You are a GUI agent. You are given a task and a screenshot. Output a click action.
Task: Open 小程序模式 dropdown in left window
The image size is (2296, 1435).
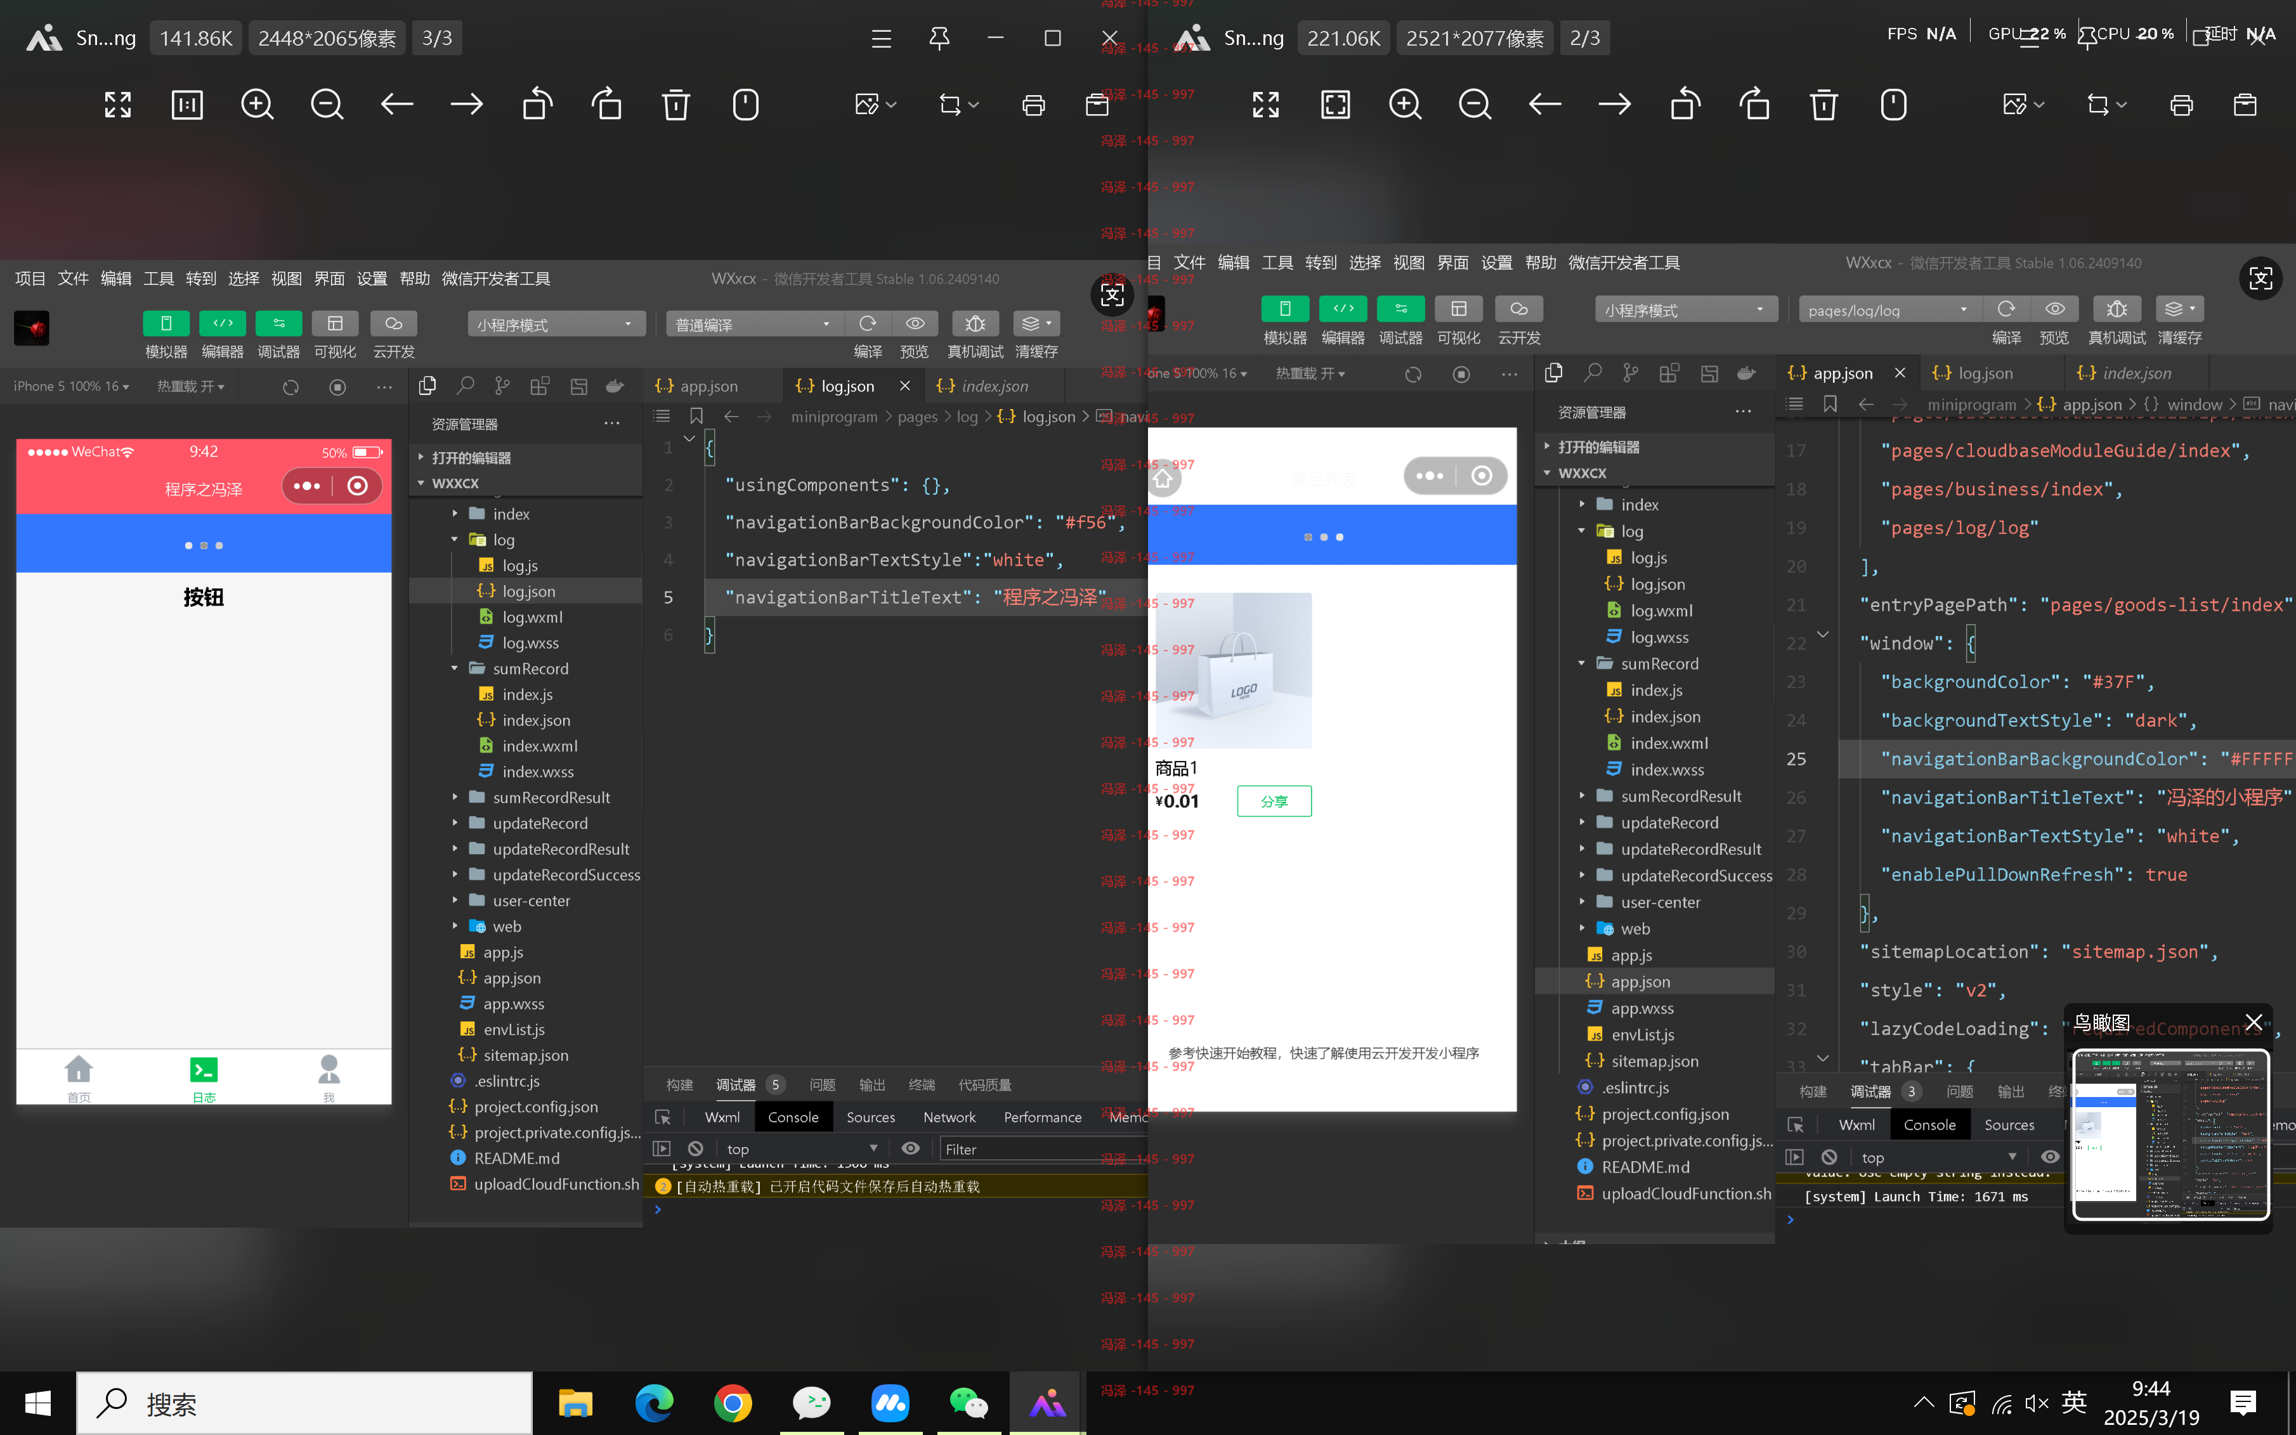pos(556,325)
